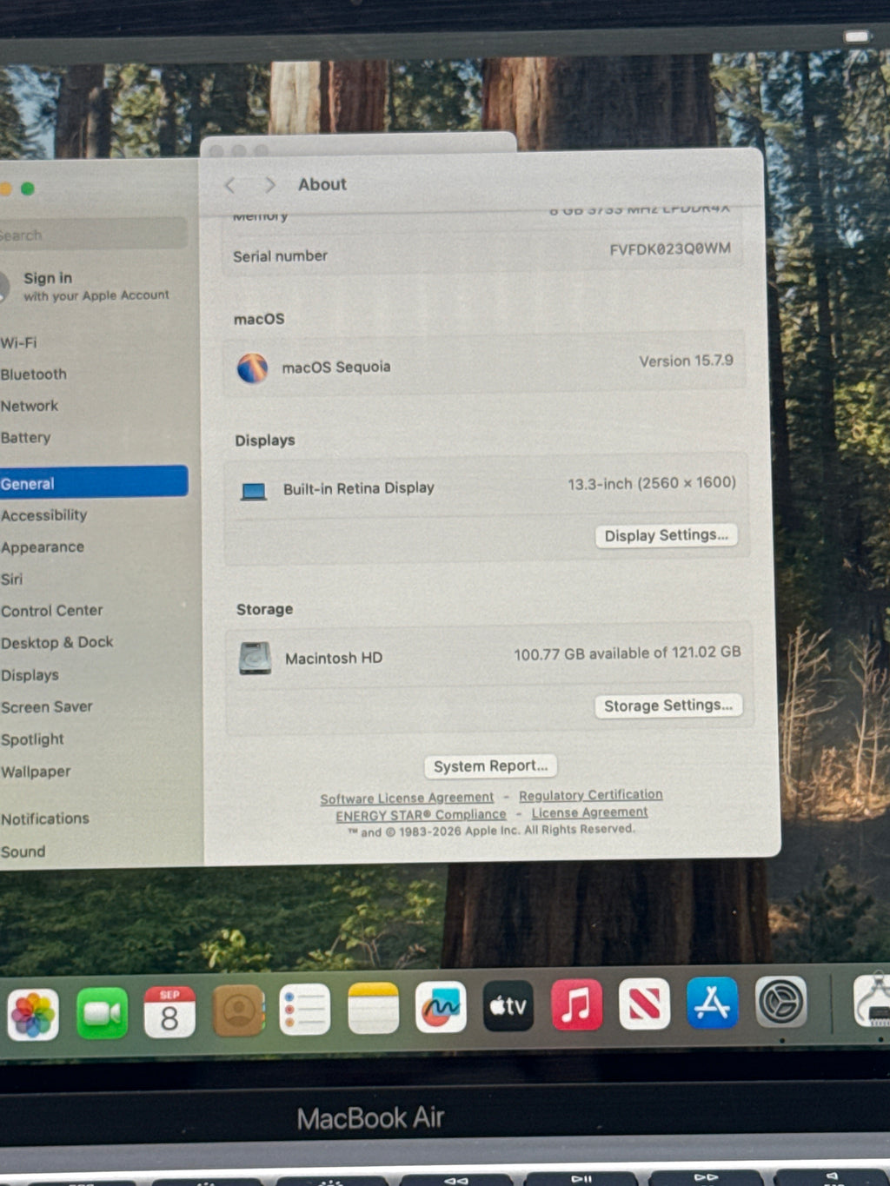Open Photos app in Dock
Screen dimensions: 890x1186
tap(33, 1014)
